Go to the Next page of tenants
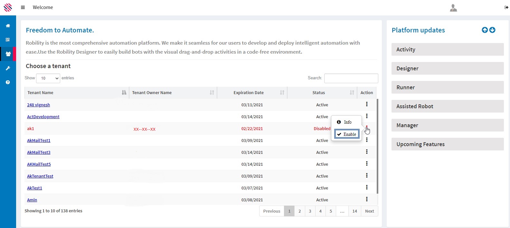Screen dimensions: 510x228 tap(369, 211)
